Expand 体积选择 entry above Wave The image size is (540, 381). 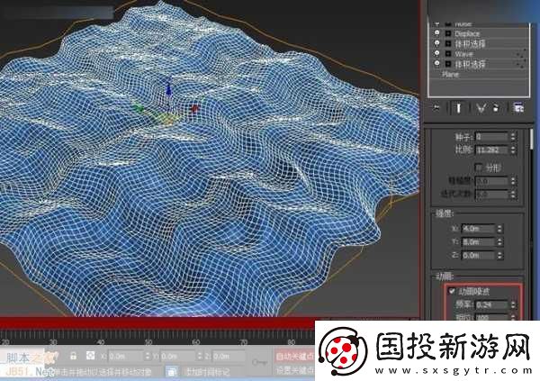coord(448,43)
